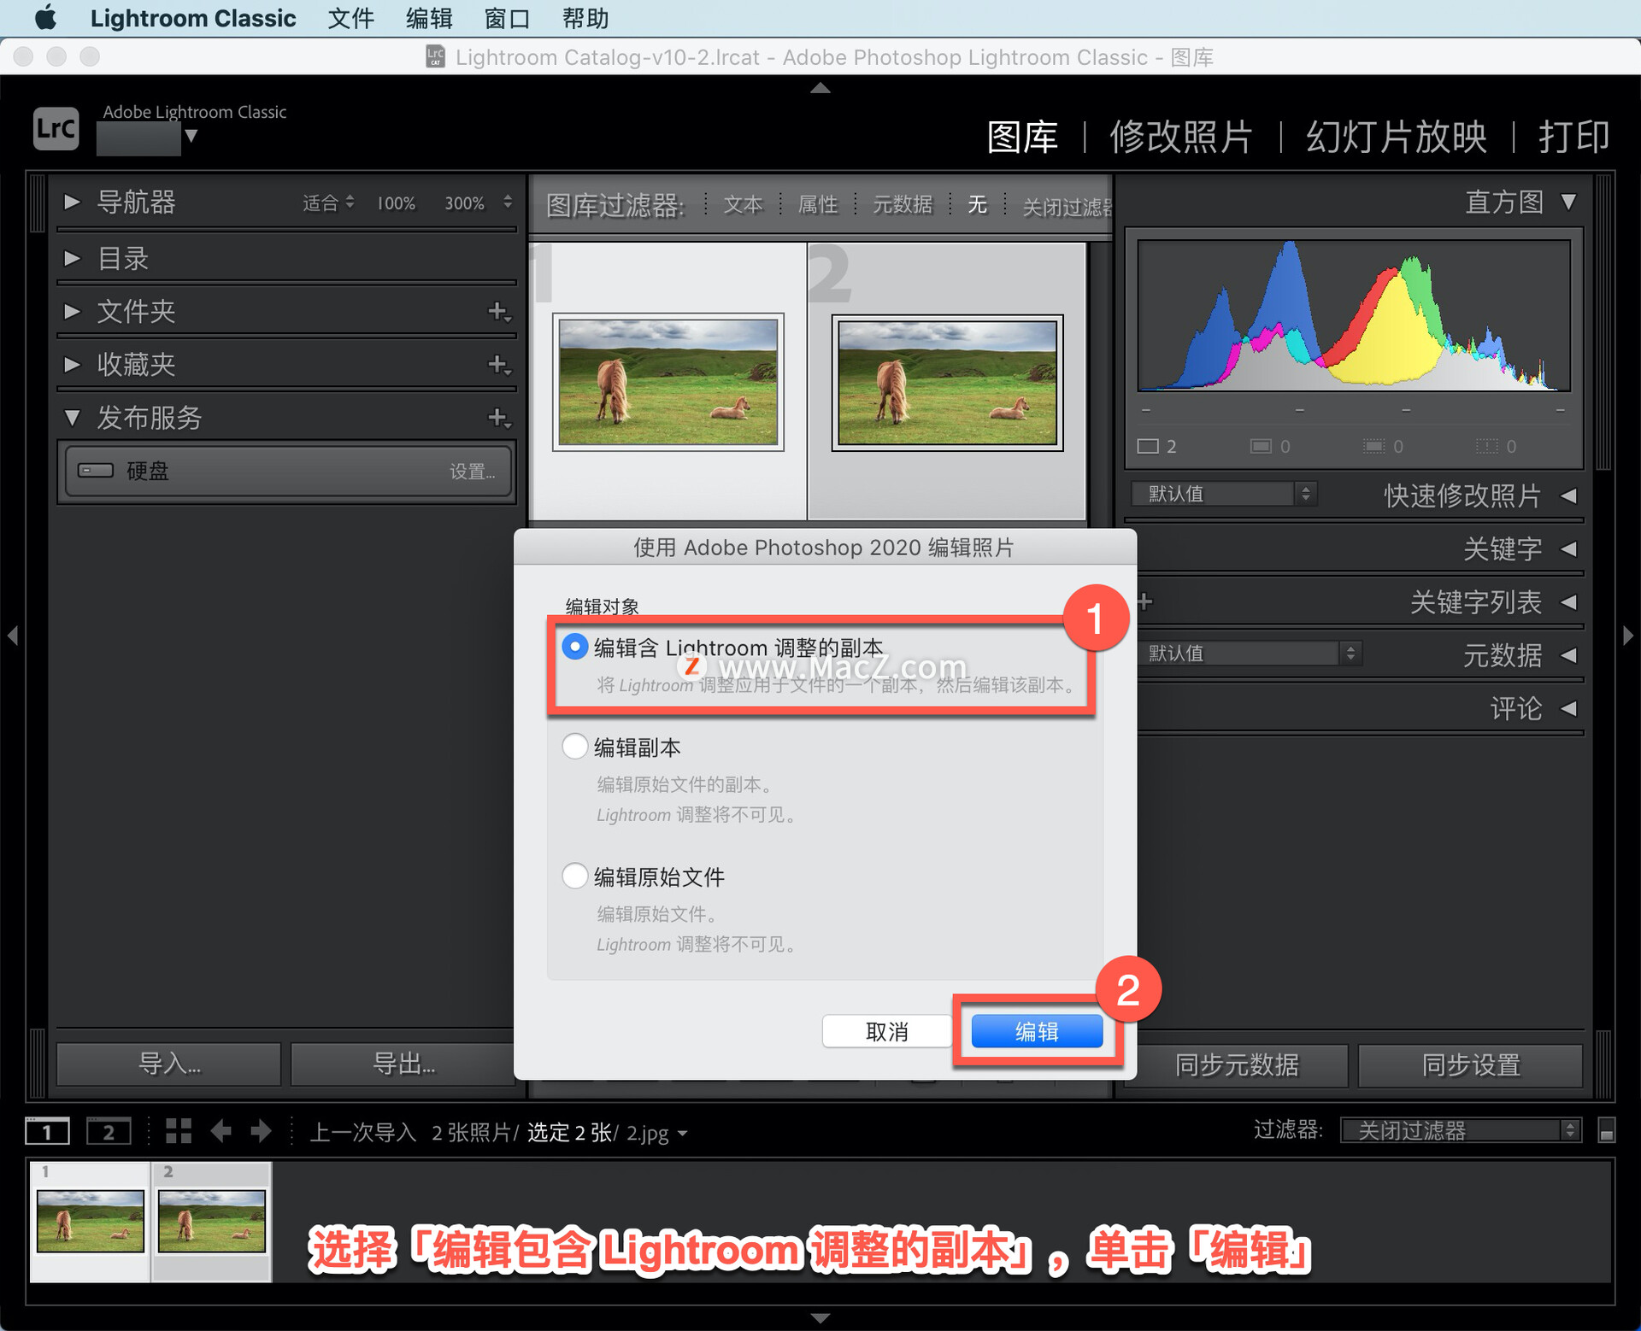Click the Lrc logo icon

coord(56,128)
